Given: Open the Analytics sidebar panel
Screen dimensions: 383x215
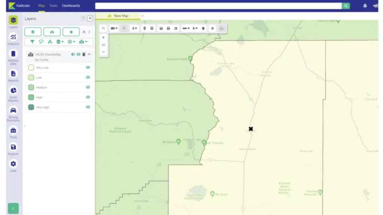Looking at the screenshot, I should 13,38.
